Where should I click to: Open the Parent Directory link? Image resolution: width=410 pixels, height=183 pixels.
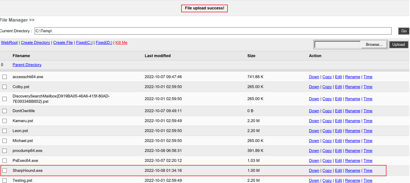27,65
